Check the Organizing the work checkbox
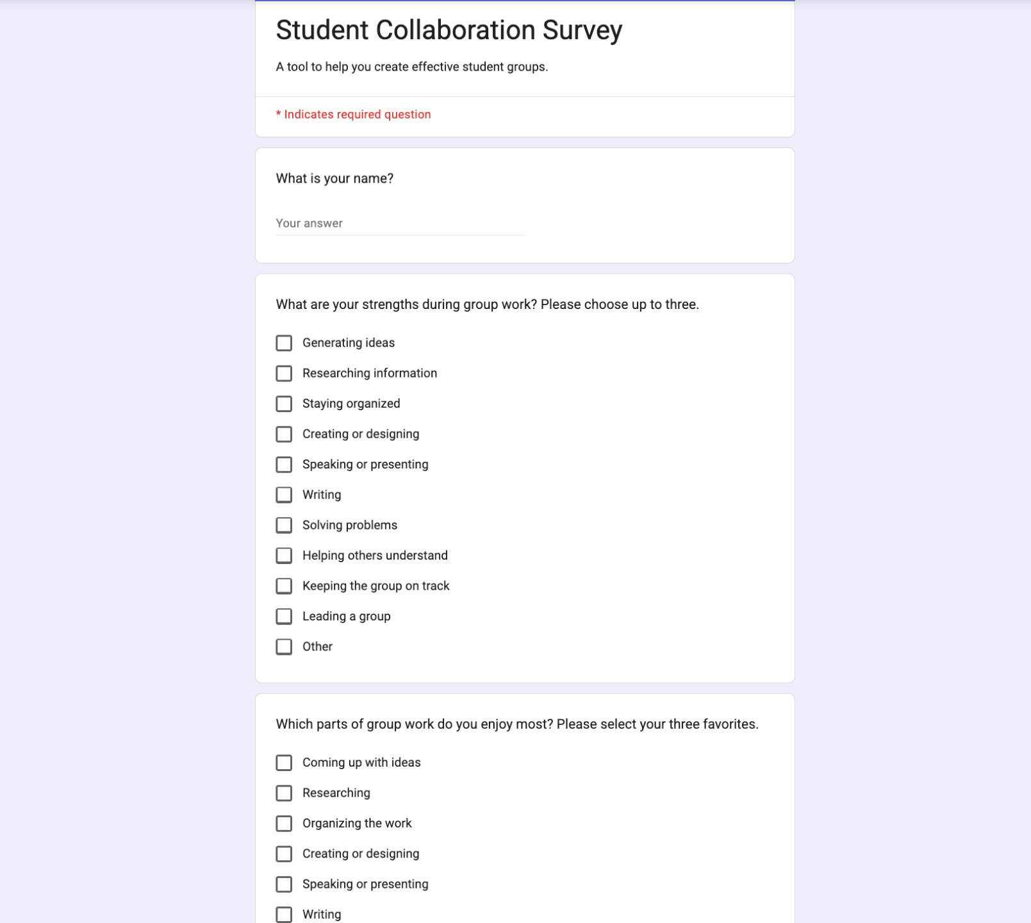This screenshot has height=923, width=1031. point(284,824)
